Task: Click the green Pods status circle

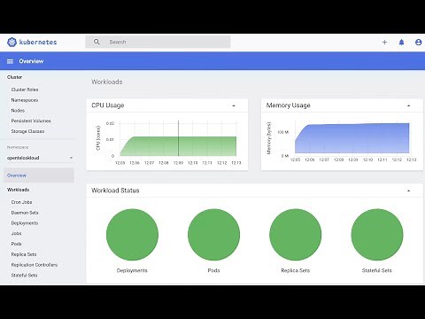Action: coord(213,235)
